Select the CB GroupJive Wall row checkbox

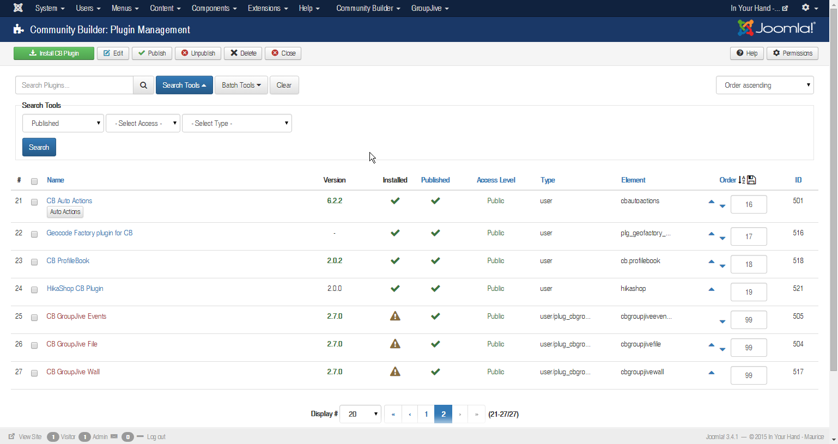34,373
